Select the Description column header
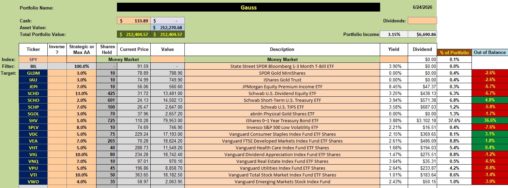 pos(282,50)
